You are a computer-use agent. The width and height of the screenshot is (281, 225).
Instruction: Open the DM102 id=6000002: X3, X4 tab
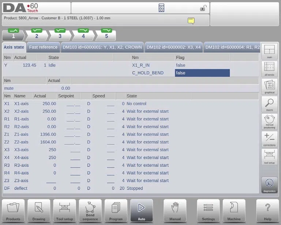tap(173, 47)
